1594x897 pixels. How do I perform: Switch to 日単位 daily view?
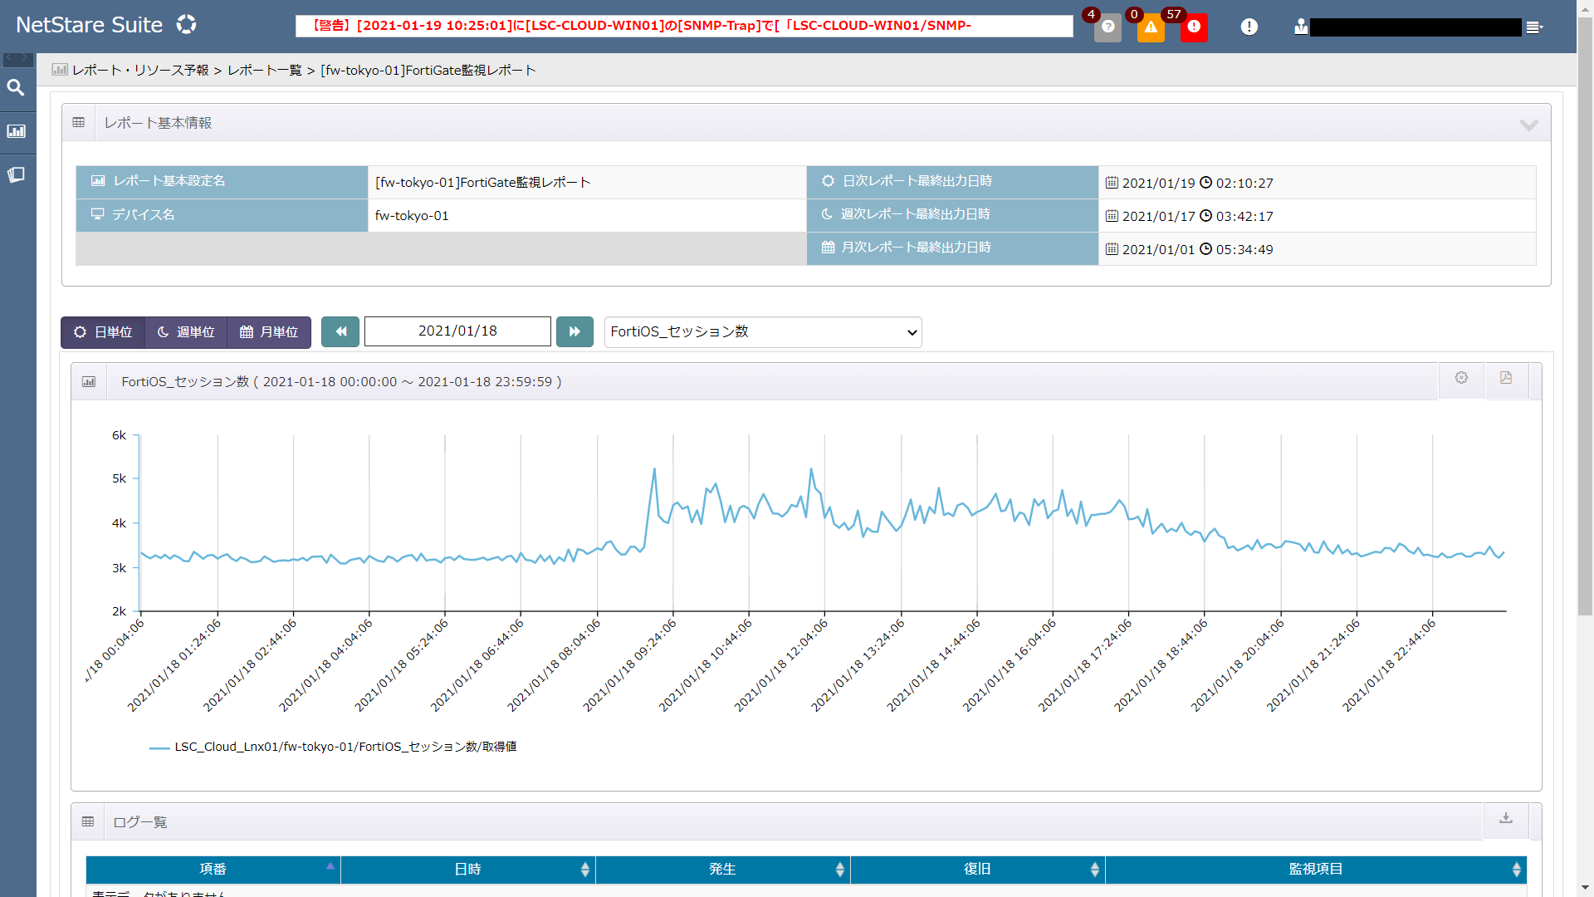pos(103,332)
